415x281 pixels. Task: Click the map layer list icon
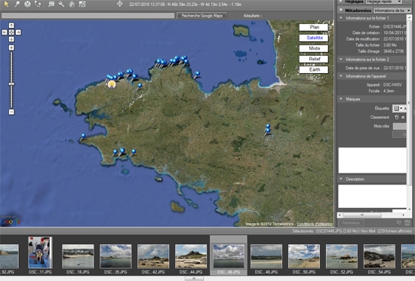pos(51,5)
